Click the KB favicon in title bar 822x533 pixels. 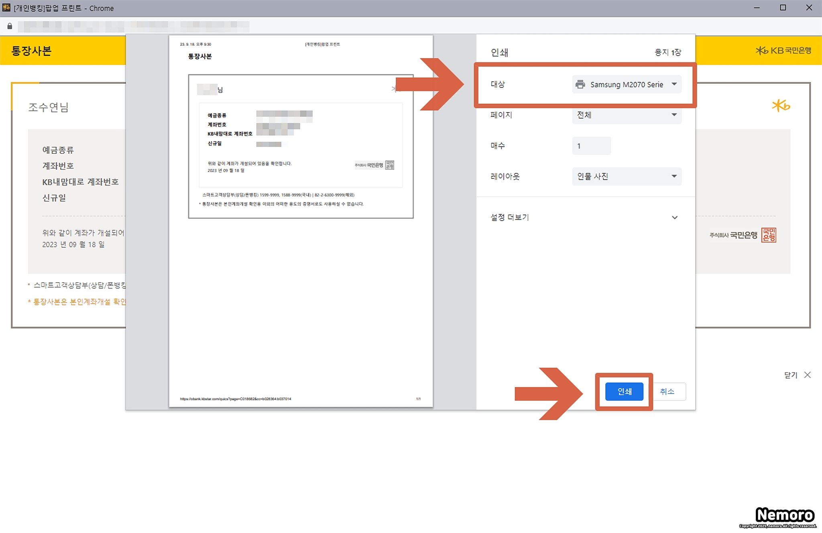tap(6, 8)
